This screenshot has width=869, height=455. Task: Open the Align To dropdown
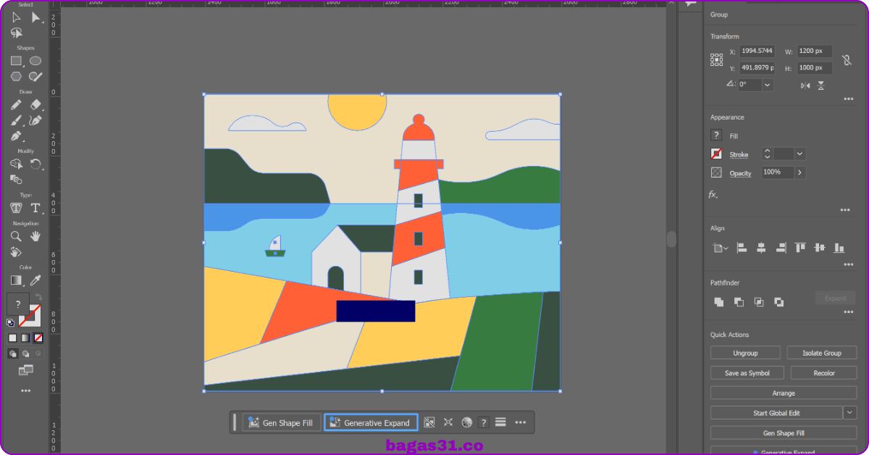tap(719, 248)
